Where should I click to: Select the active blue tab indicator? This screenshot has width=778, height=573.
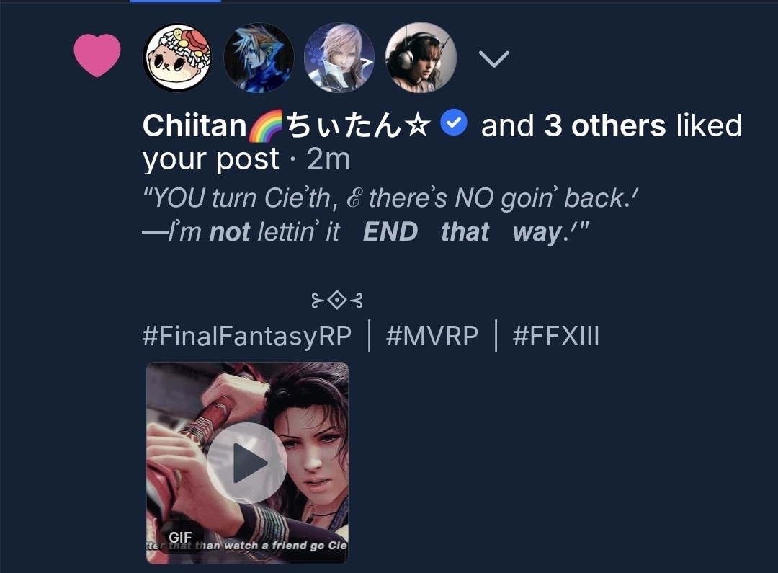(x=175, y=1)
